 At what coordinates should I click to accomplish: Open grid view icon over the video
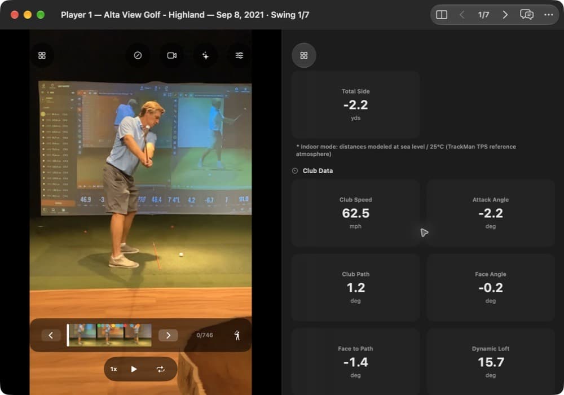(42, 55)
